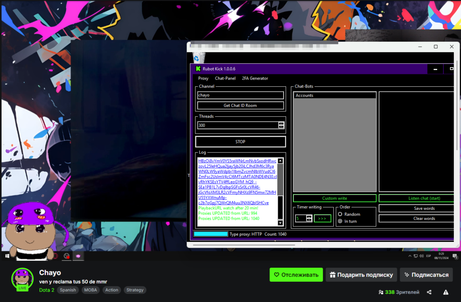Click the Chayo channel avatar with LIVE badge

tap(22, 279)
